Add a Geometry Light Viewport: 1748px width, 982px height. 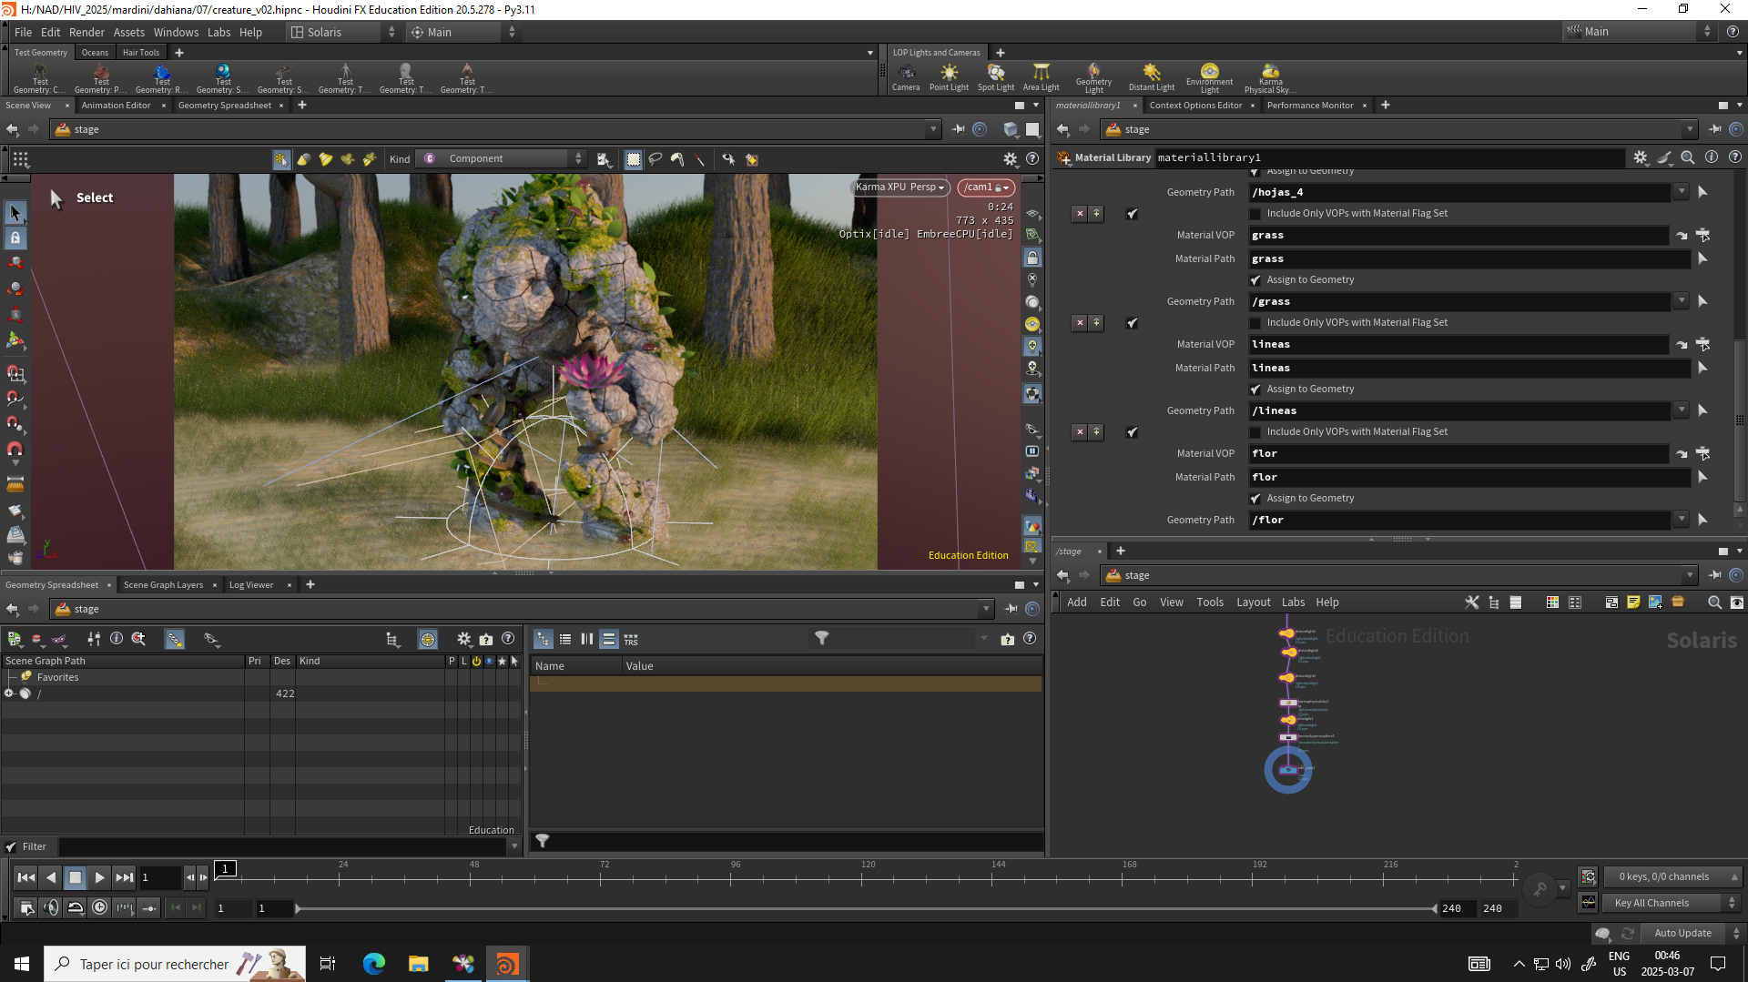(1093, 78)
